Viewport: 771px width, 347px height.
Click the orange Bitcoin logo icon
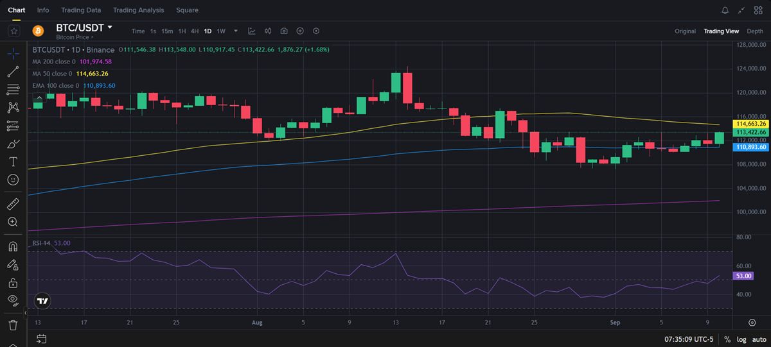click(x=37, y=31)
